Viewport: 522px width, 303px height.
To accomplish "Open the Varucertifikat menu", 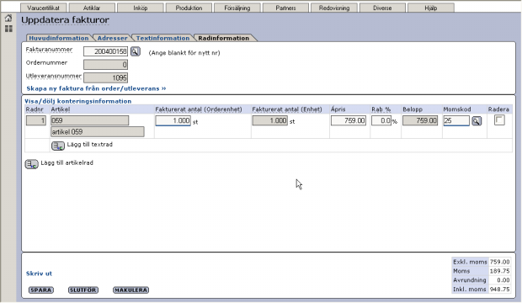I will [x=43, y=8].
